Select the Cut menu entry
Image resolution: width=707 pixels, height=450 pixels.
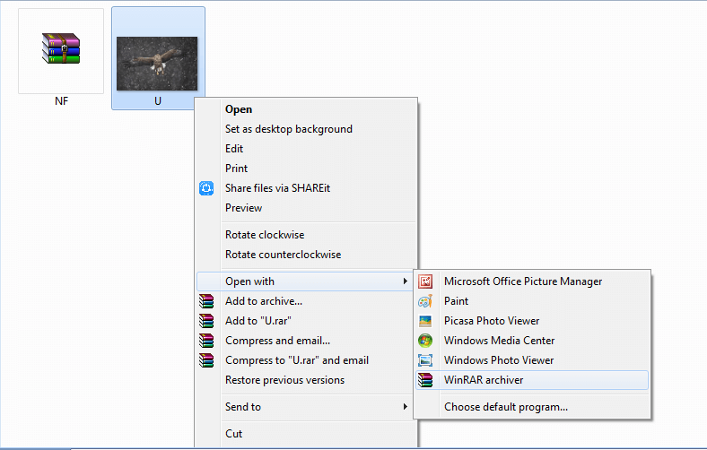coord(233,434)
